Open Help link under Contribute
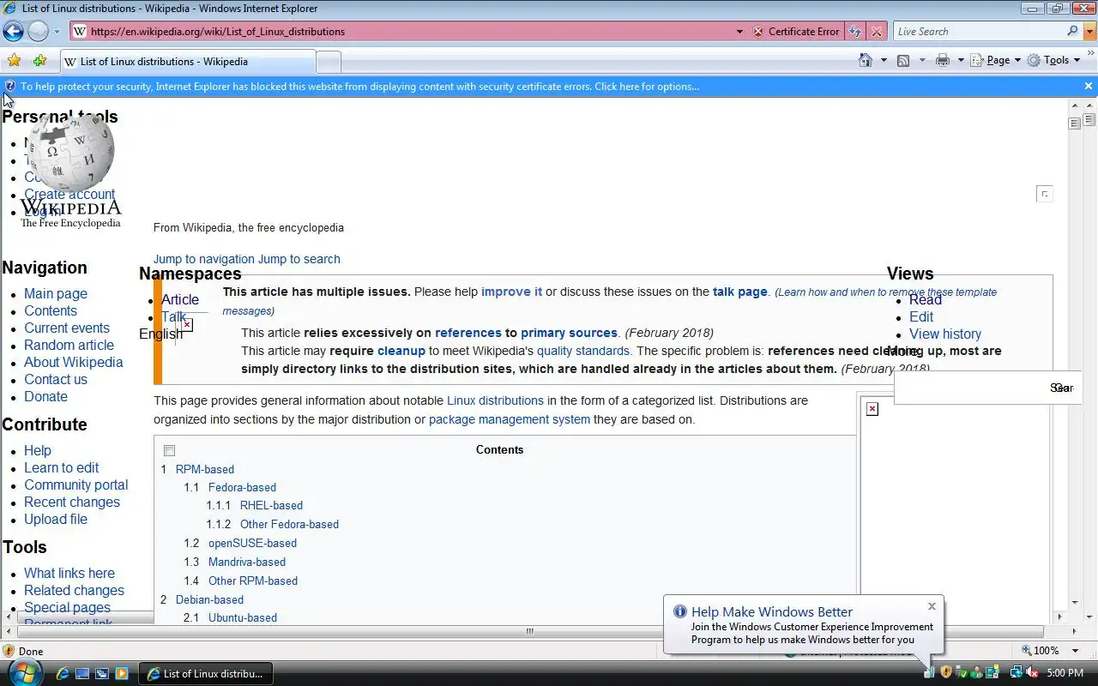 click(38, 451)
